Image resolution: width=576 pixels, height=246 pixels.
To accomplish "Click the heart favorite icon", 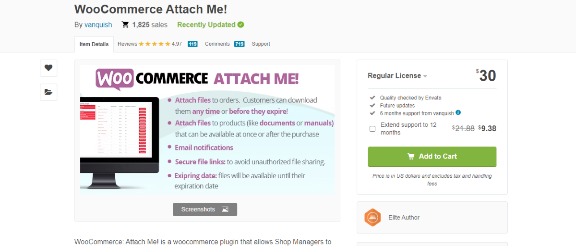I will coord(48,68).
